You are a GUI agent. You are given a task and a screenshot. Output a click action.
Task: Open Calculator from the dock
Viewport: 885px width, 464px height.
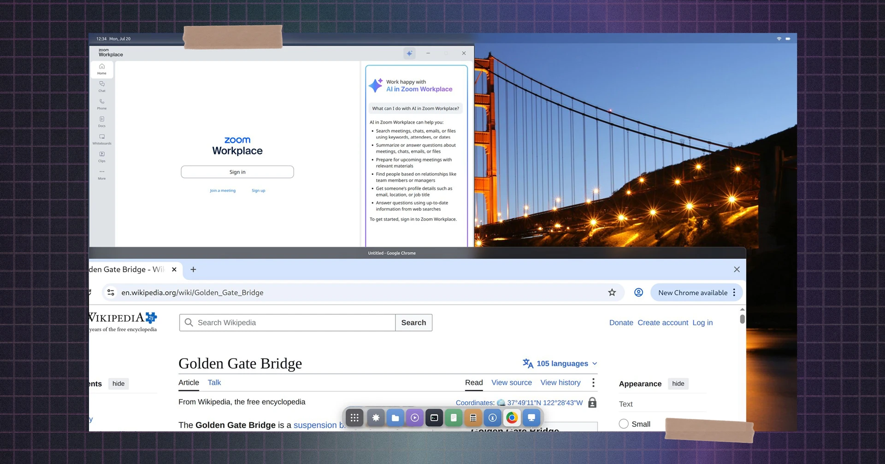[x=473, y=418]
